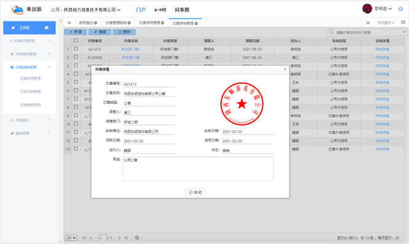The height and width of the screenshot is (244, 409).
Task: Click the cloud logo next to 集团版
Action: click(17, 10)
